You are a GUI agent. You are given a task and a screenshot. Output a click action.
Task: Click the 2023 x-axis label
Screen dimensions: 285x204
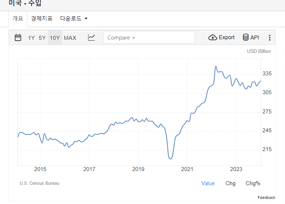[236, 169]
